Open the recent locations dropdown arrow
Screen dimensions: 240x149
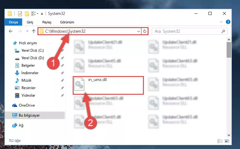27,31
